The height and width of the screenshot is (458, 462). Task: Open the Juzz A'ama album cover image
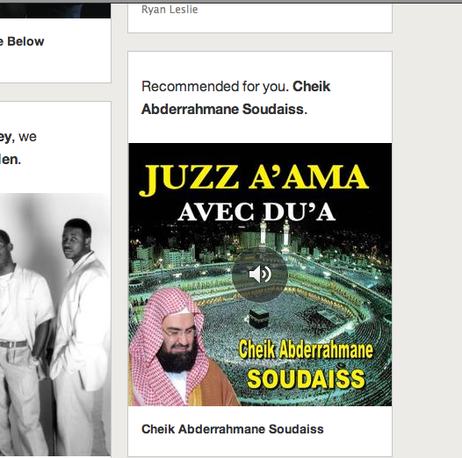pyautogui.click(x=260, y=275)
